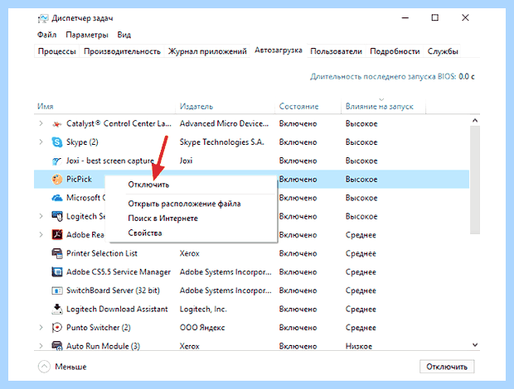
Task: Open the Параметры menu
Action: tap(87, 35)
